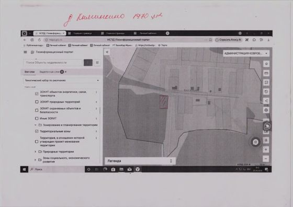Select the Зонирование и планирование территории tree row
Screen dimensions: 293x207
pyautogui.click(x=66, y=125)
